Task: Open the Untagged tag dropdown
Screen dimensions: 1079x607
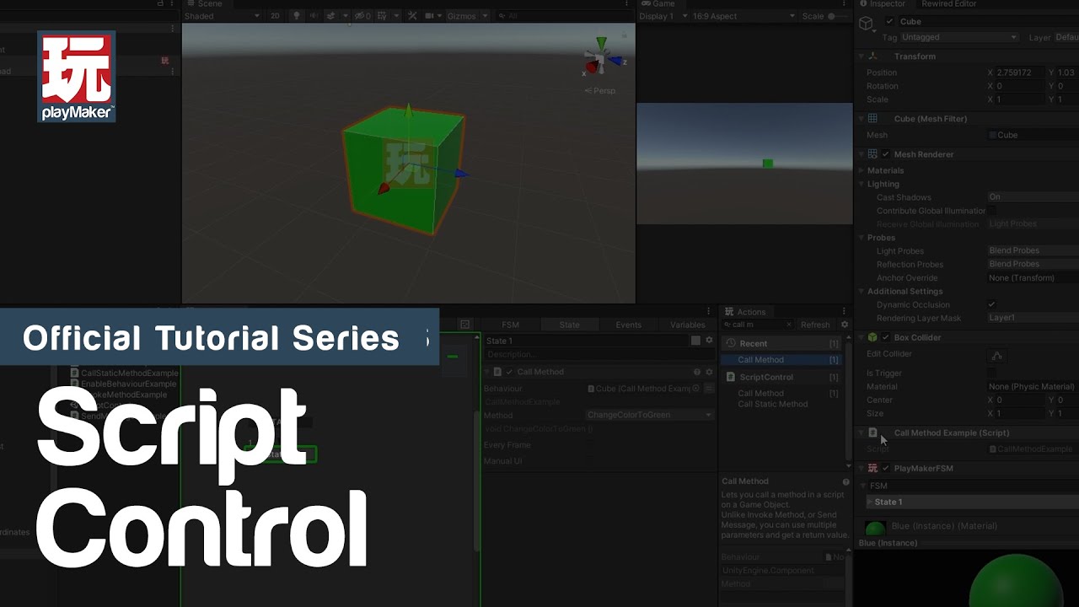Action: pos(959,37)
